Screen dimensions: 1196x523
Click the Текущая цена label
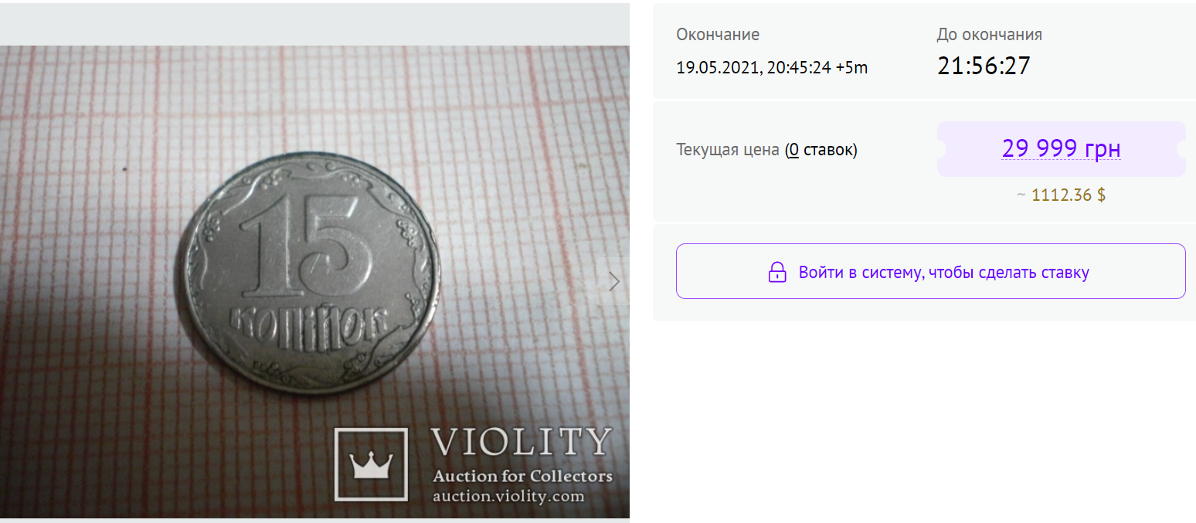[x=728, y=150]
